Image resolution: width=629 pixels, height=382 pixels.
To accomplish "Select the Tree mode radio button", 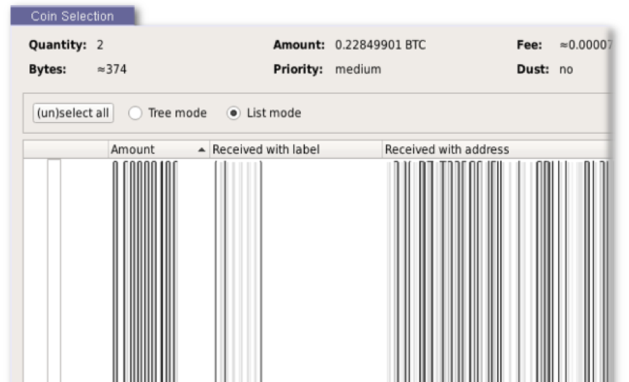I will click(x=135, y=113).
